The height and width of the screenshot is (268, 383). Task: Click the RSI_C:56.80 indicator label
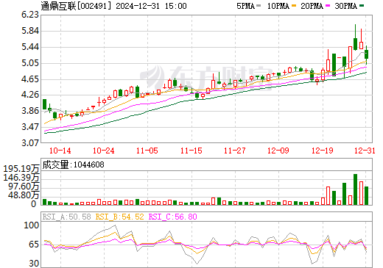173,217
